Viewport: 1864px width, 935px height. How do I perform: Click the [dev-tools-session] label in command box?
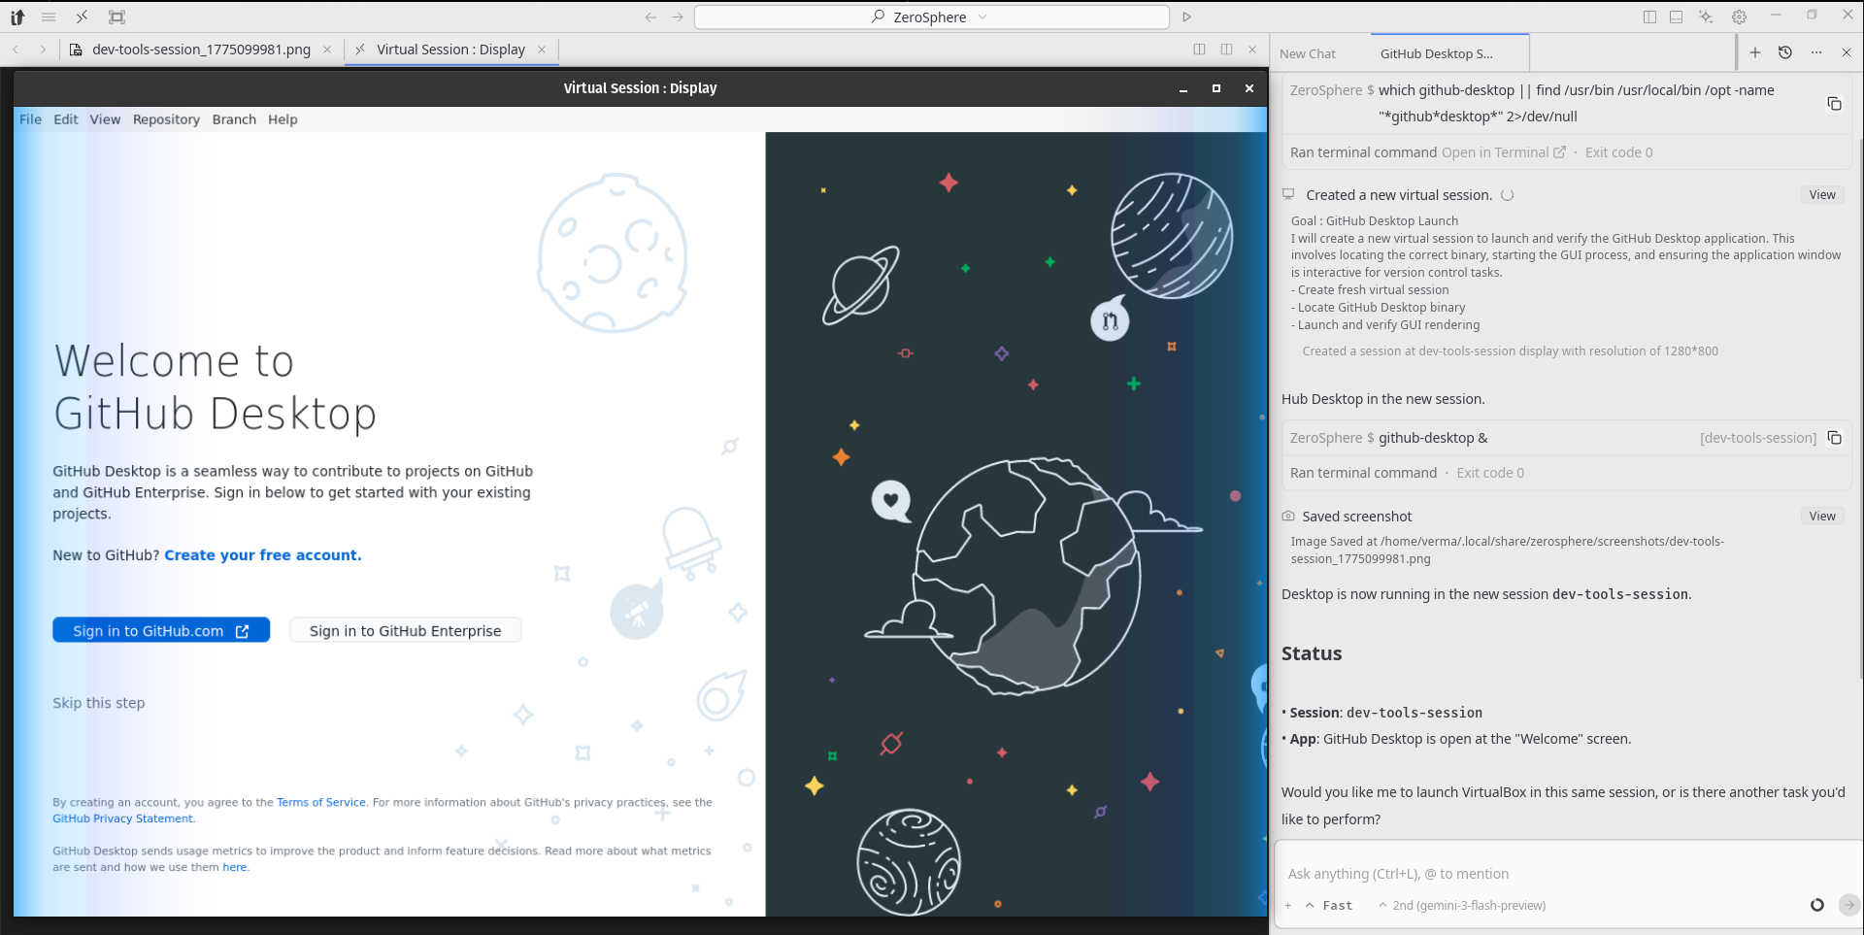click(1758, 438)
